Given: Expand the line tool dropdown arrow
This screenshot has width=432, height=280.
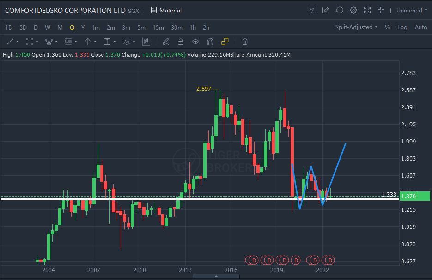Looking at the screenshot, I should point(18,42).
